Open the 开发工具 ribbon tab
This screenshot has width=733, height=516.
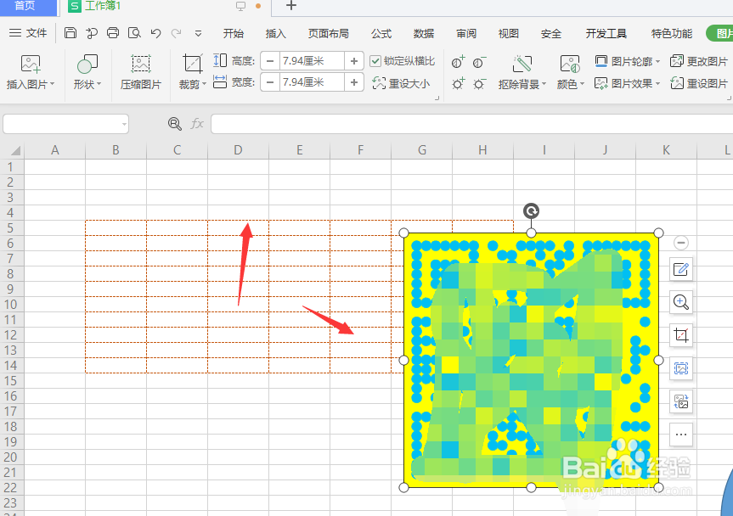click(x=606, y=33)
